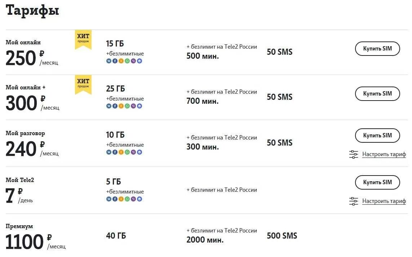Click WhatsApp icon in Мой разговор tariff
This screenshot has height=257, width=412.
(x=127, y=152)
